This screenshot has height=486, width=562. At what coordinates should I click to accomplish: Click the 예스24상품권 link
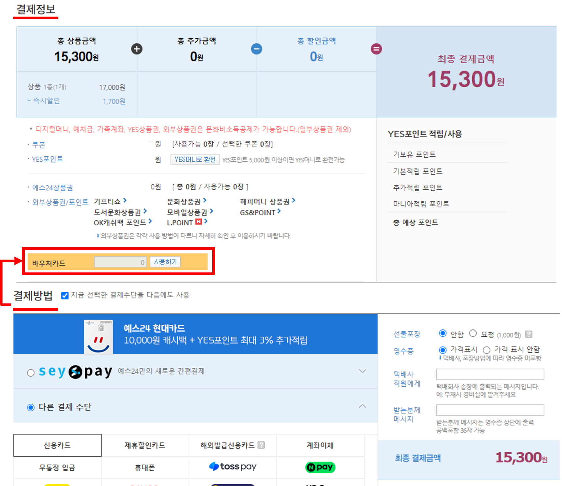[52, 188]
